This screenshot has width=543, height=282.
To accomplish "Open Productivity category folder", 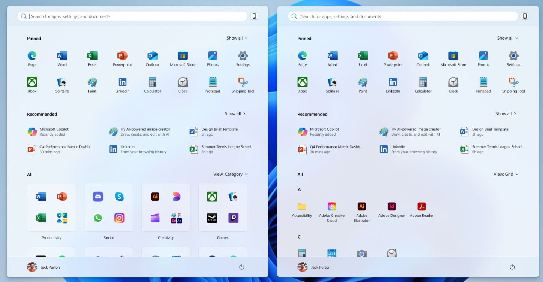I will click(51, 207).
